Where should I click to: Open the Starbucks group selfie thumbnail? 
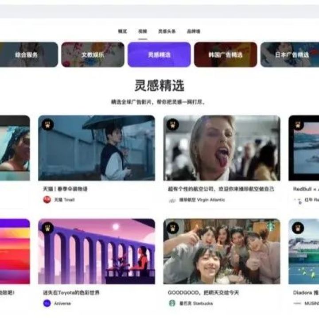(222, 251)
